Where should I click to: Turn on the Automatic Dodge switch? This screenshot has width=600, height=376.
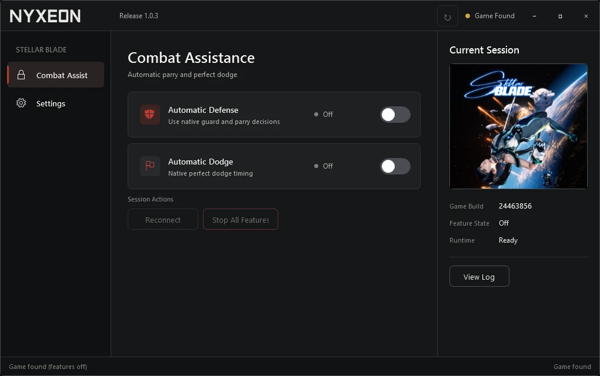395,166
